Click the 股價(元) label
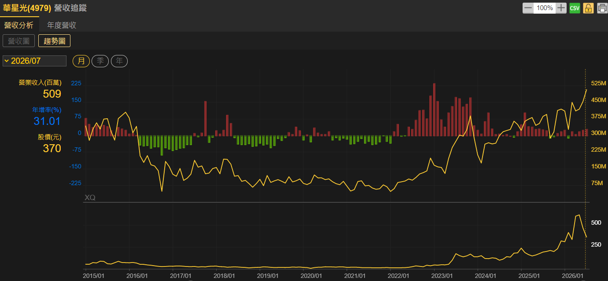This screenshot has width=608, height=281. [x=49, y=137]
